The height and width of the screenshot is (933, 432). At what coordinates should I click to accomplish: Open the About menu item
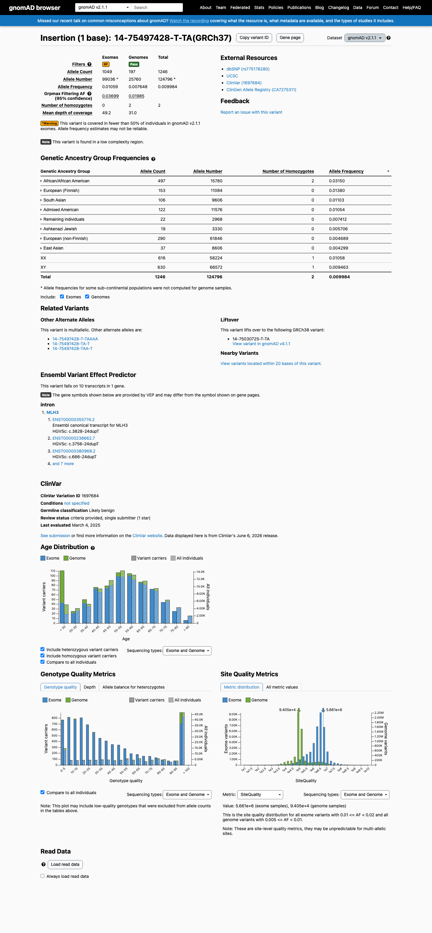pos(205,7)
